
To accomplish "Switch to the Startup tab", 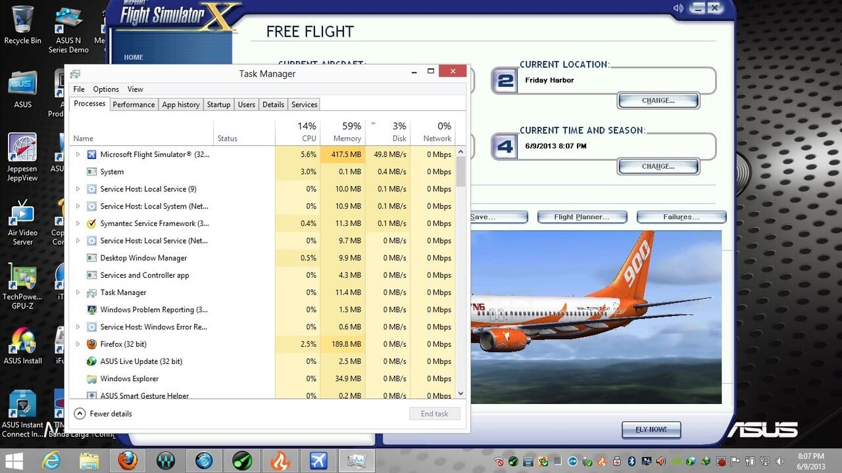I will click(x=218, y=104).
